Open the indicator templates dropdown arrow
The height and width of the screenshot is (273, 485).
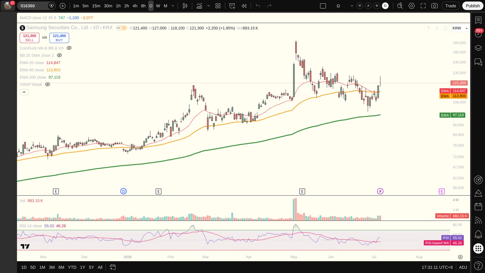pyautogui.click(x=209, y=6)
